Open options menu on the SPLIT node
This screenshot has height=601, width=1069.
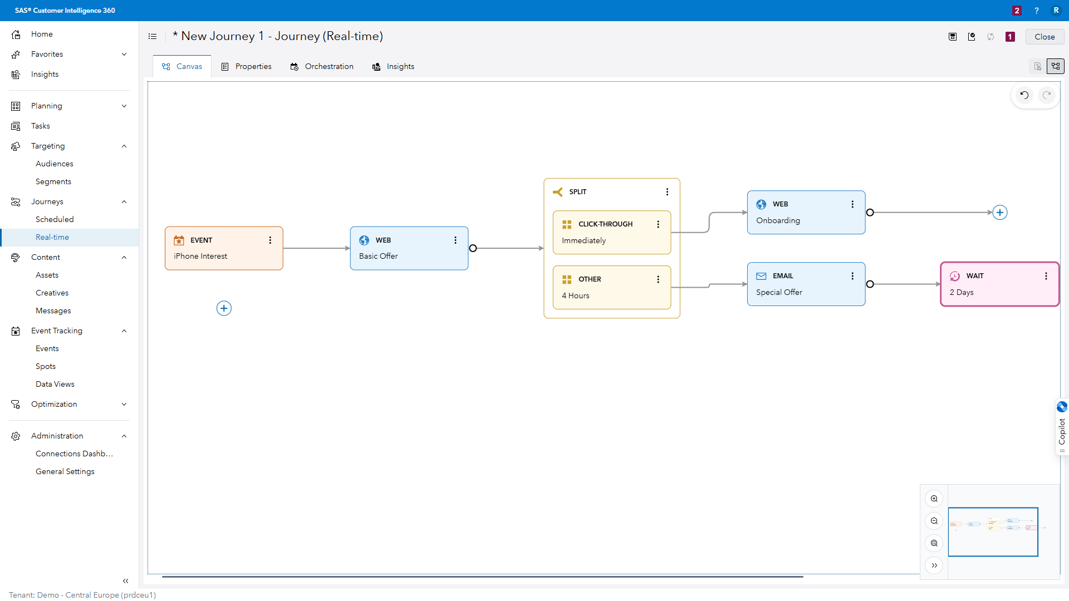(x=667, y=191)
